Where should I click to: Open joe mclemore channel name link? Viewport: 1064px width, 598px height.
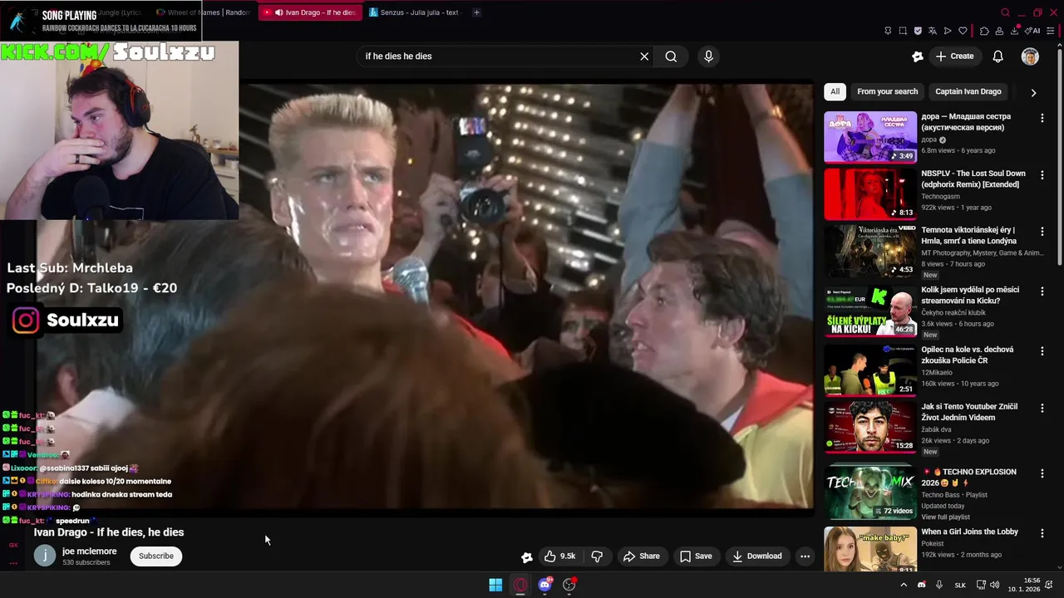[89, 551]
